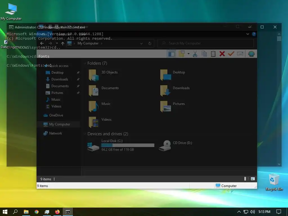Open Recycle Bin desktop icon

274,182
